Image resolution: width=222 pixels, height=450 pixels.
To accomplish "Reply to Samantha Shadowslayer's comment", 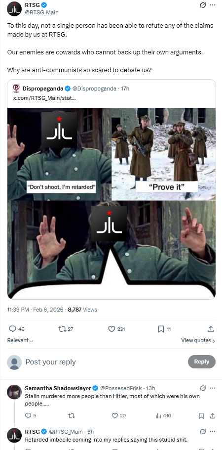I will pos(28,415).
